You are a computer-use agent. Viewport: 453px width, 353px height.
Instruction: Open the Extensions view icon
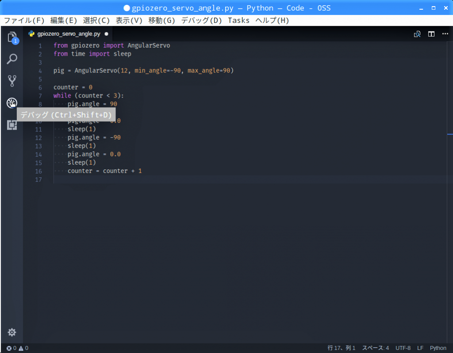point(12,125)
